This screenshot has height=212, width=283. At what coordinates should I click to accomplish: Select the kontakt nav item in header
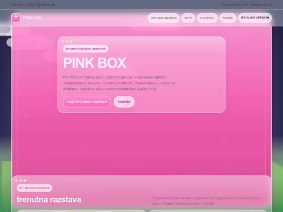[x=228, y=18]
